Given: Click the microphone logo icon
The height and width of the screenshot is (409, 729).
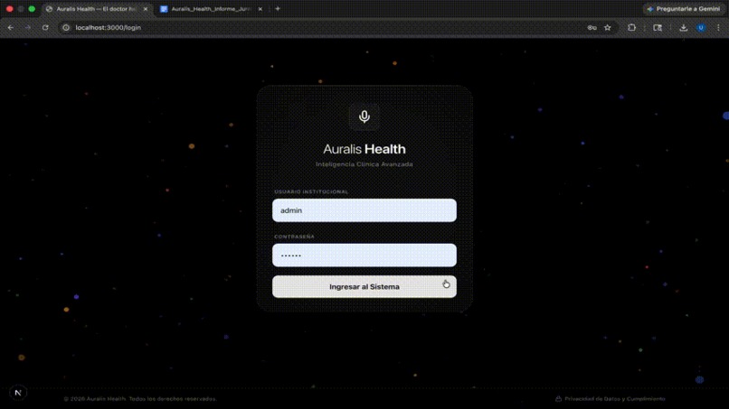Looking at the screenshot, I should tap(364, 116).
